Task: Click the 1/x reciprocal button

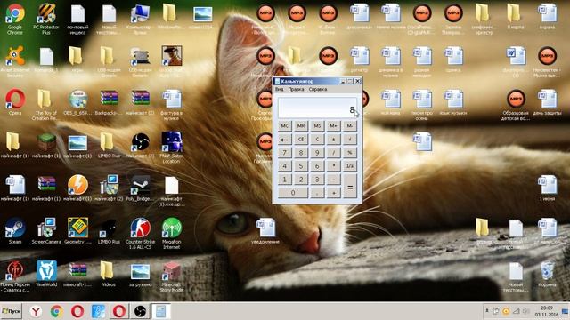Action: 350,166
